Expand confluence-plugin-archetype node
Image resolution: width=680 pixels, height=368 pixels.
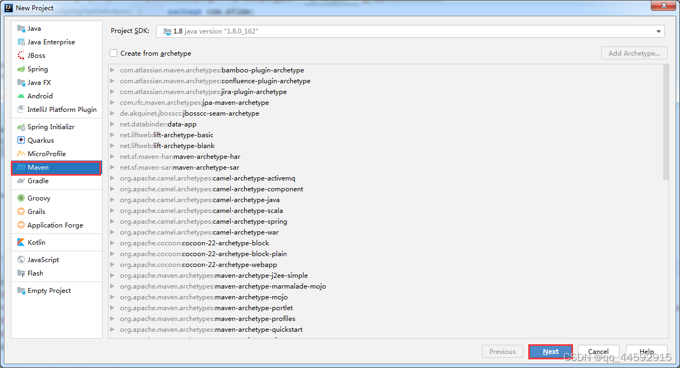[x=112, y=81]
